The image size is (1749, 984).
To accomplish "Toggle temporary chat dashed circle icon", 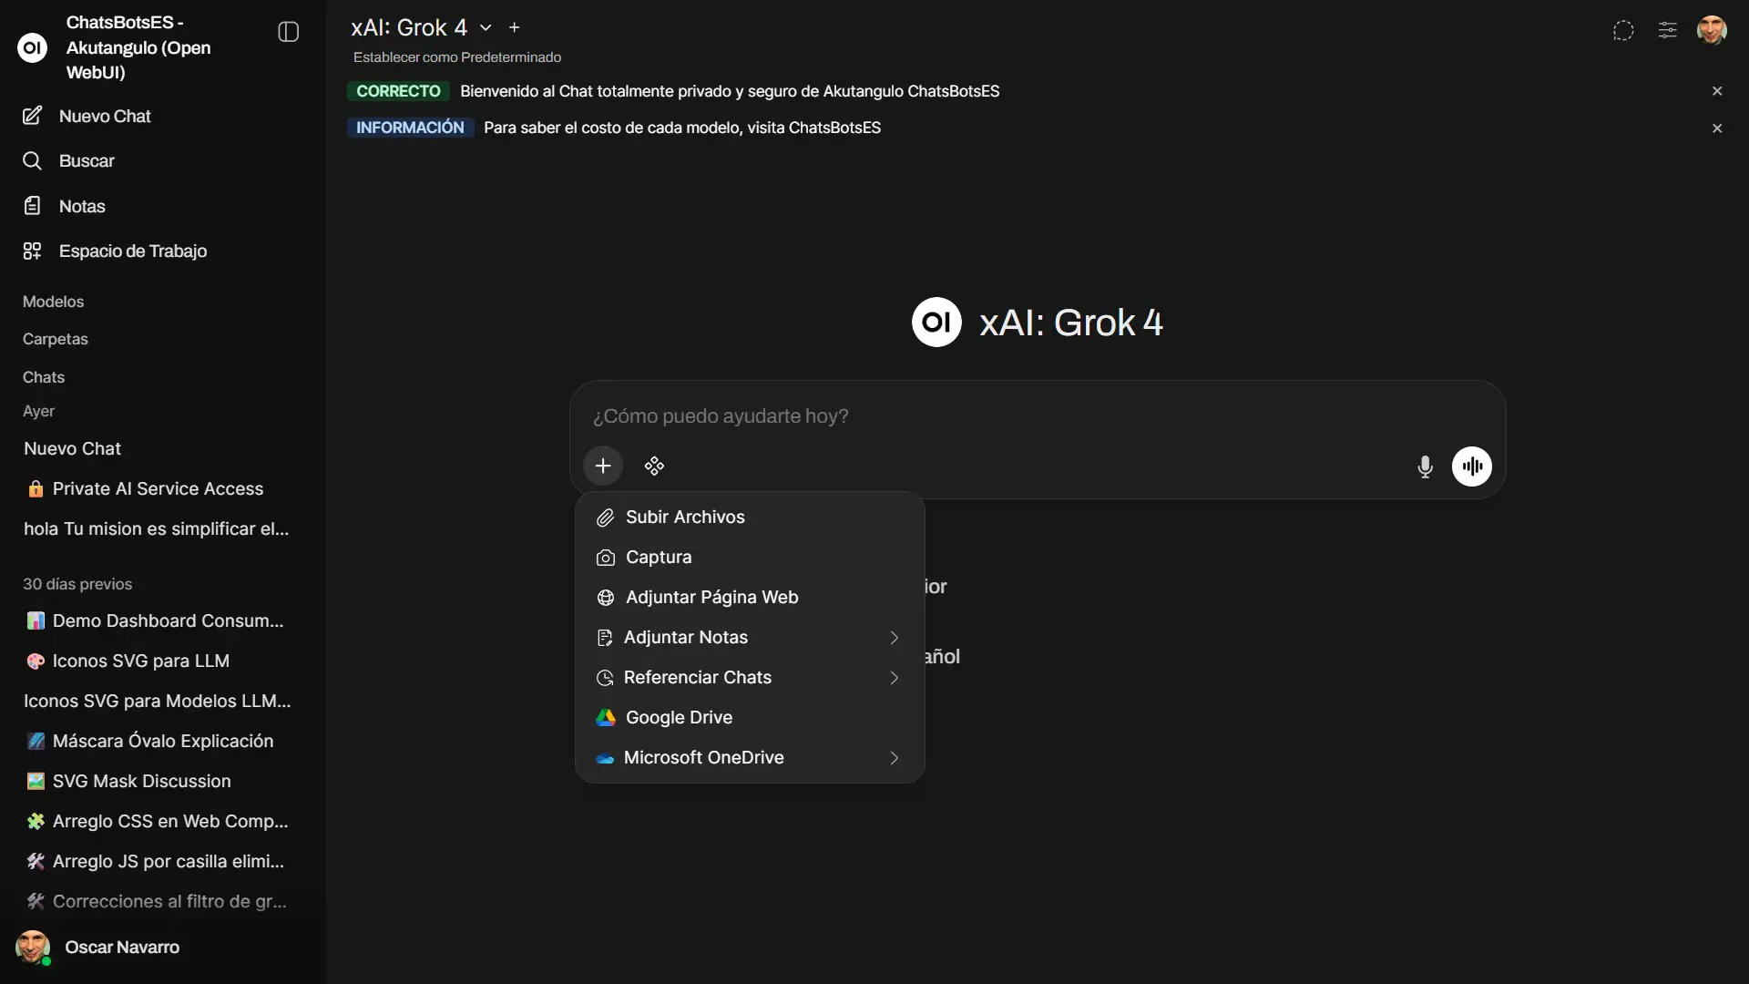I will pos(1623,31).
